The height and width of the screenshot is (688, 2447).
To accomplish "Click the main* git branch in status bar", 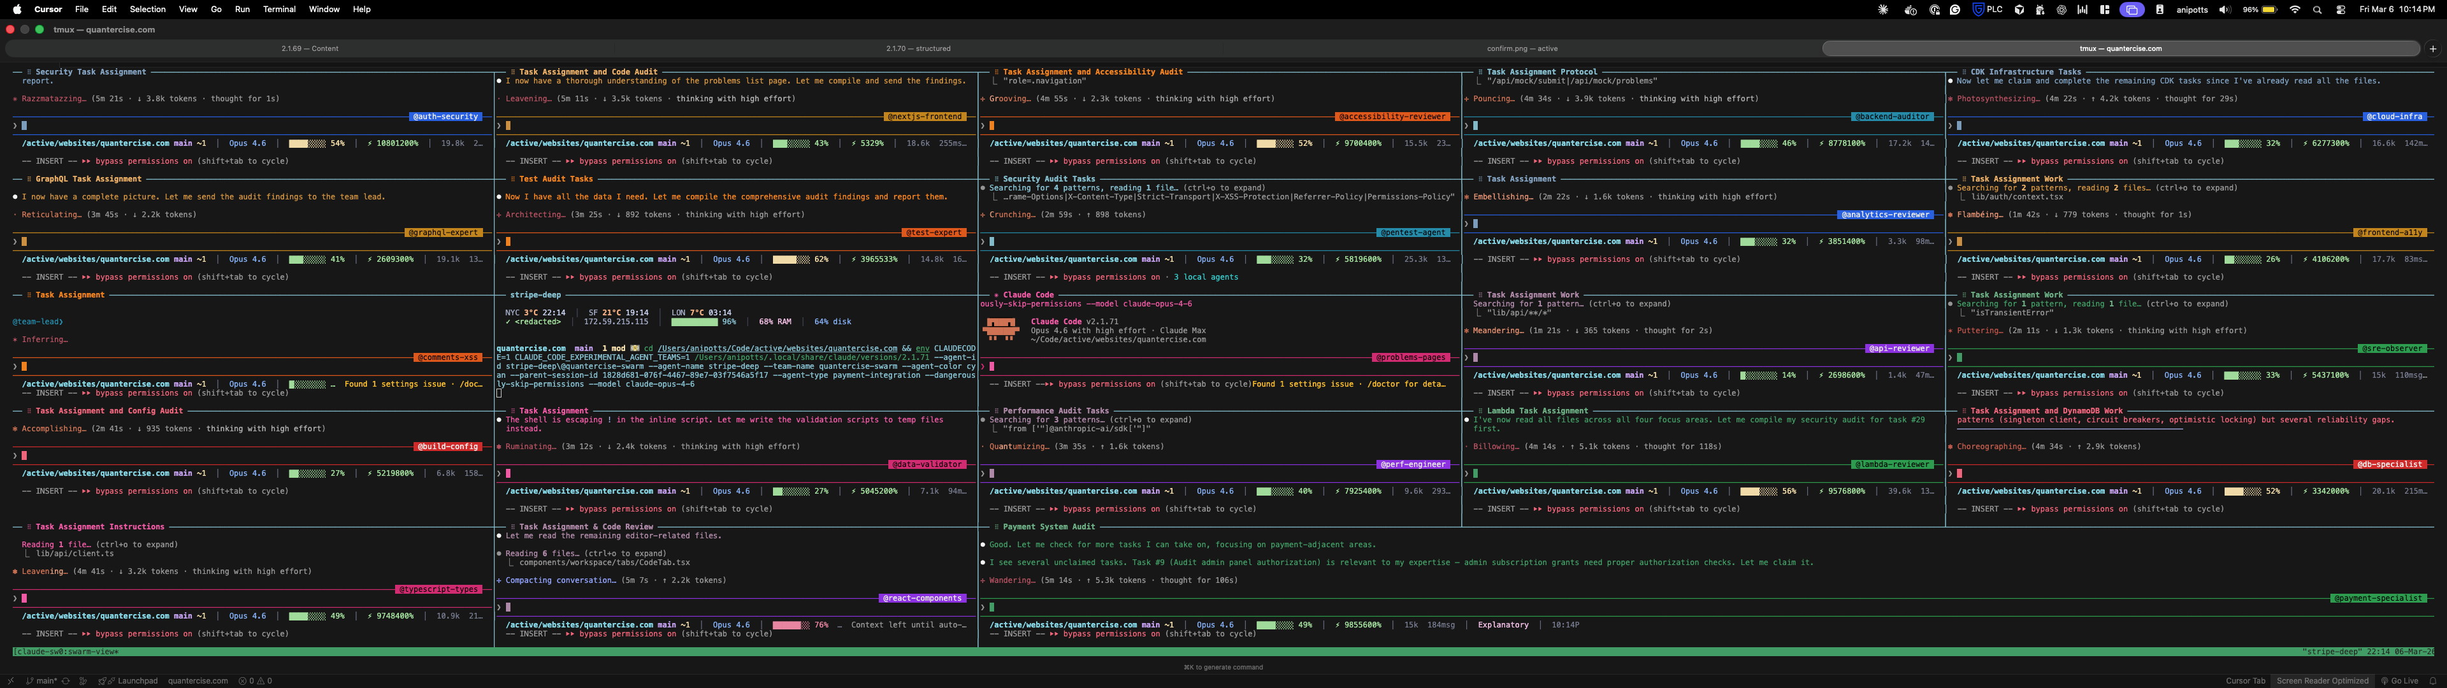I will [x=41, y=680].
